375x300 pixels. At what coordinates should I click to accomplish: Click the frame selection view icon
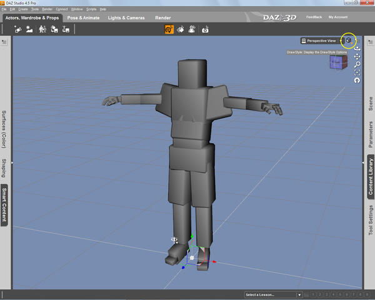(x=357, y=72)
